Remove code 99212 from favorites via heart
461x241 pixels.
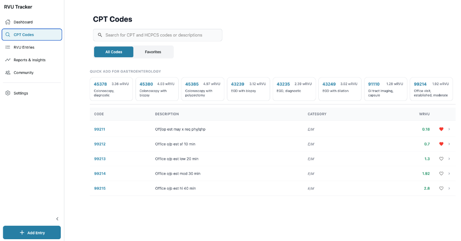coord(441,144)
